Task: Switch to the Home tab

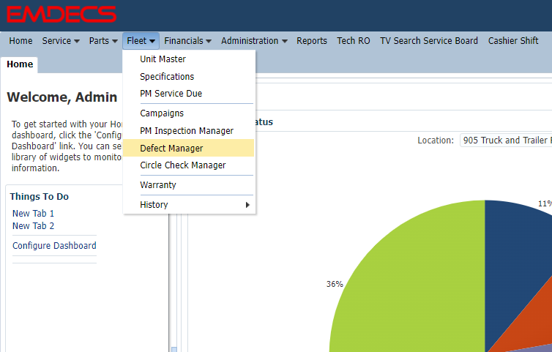Action: coord(20,64)
